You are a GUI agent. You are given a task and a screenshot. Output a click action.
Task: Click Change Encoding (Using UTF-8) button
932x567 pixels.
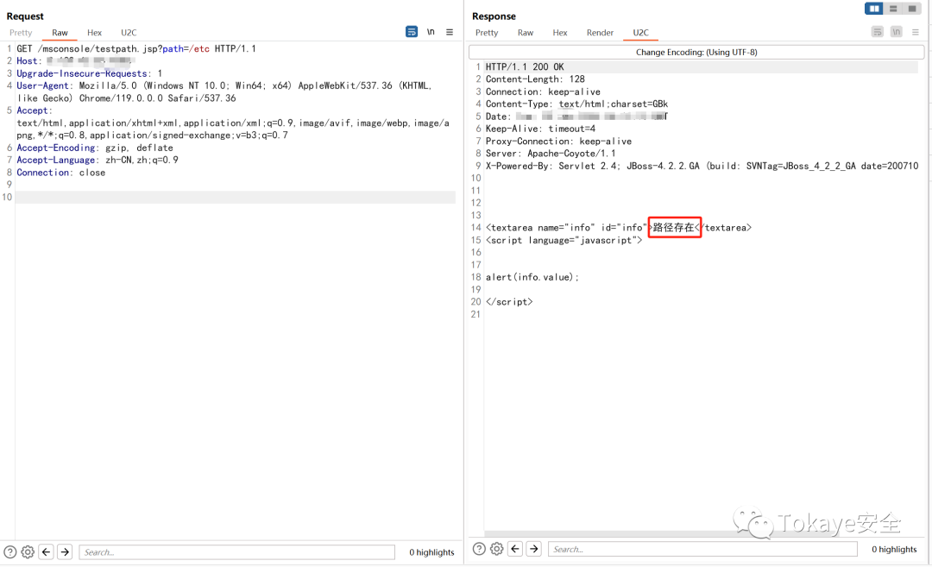click(x=696, y=53)
